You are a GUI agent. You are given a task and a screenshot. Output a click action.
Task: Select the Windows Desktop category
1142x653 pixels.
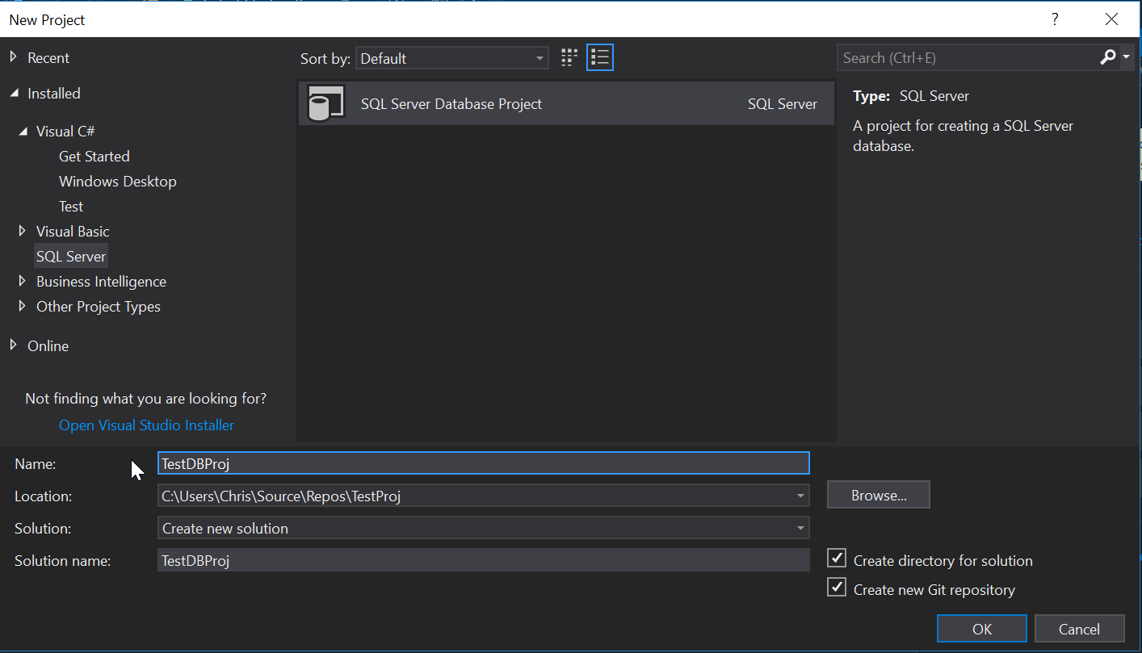117,182
